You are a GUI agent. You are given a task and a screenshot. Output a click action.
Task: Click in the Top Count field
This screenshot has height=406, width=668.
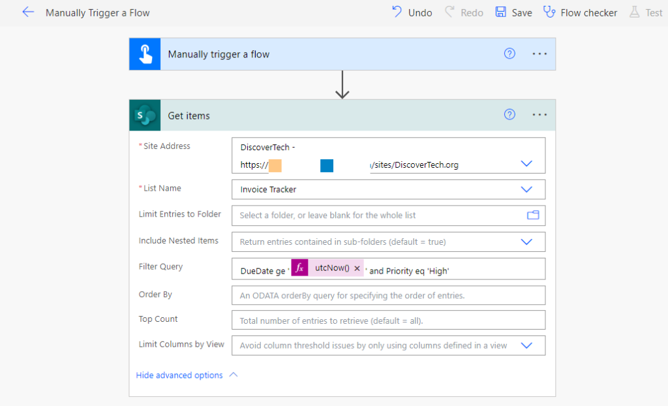(x=389, y=320)
